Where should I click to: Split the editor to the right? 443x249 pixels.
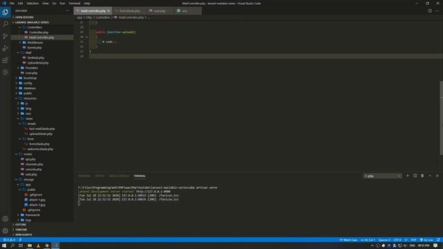coord(430,11)
